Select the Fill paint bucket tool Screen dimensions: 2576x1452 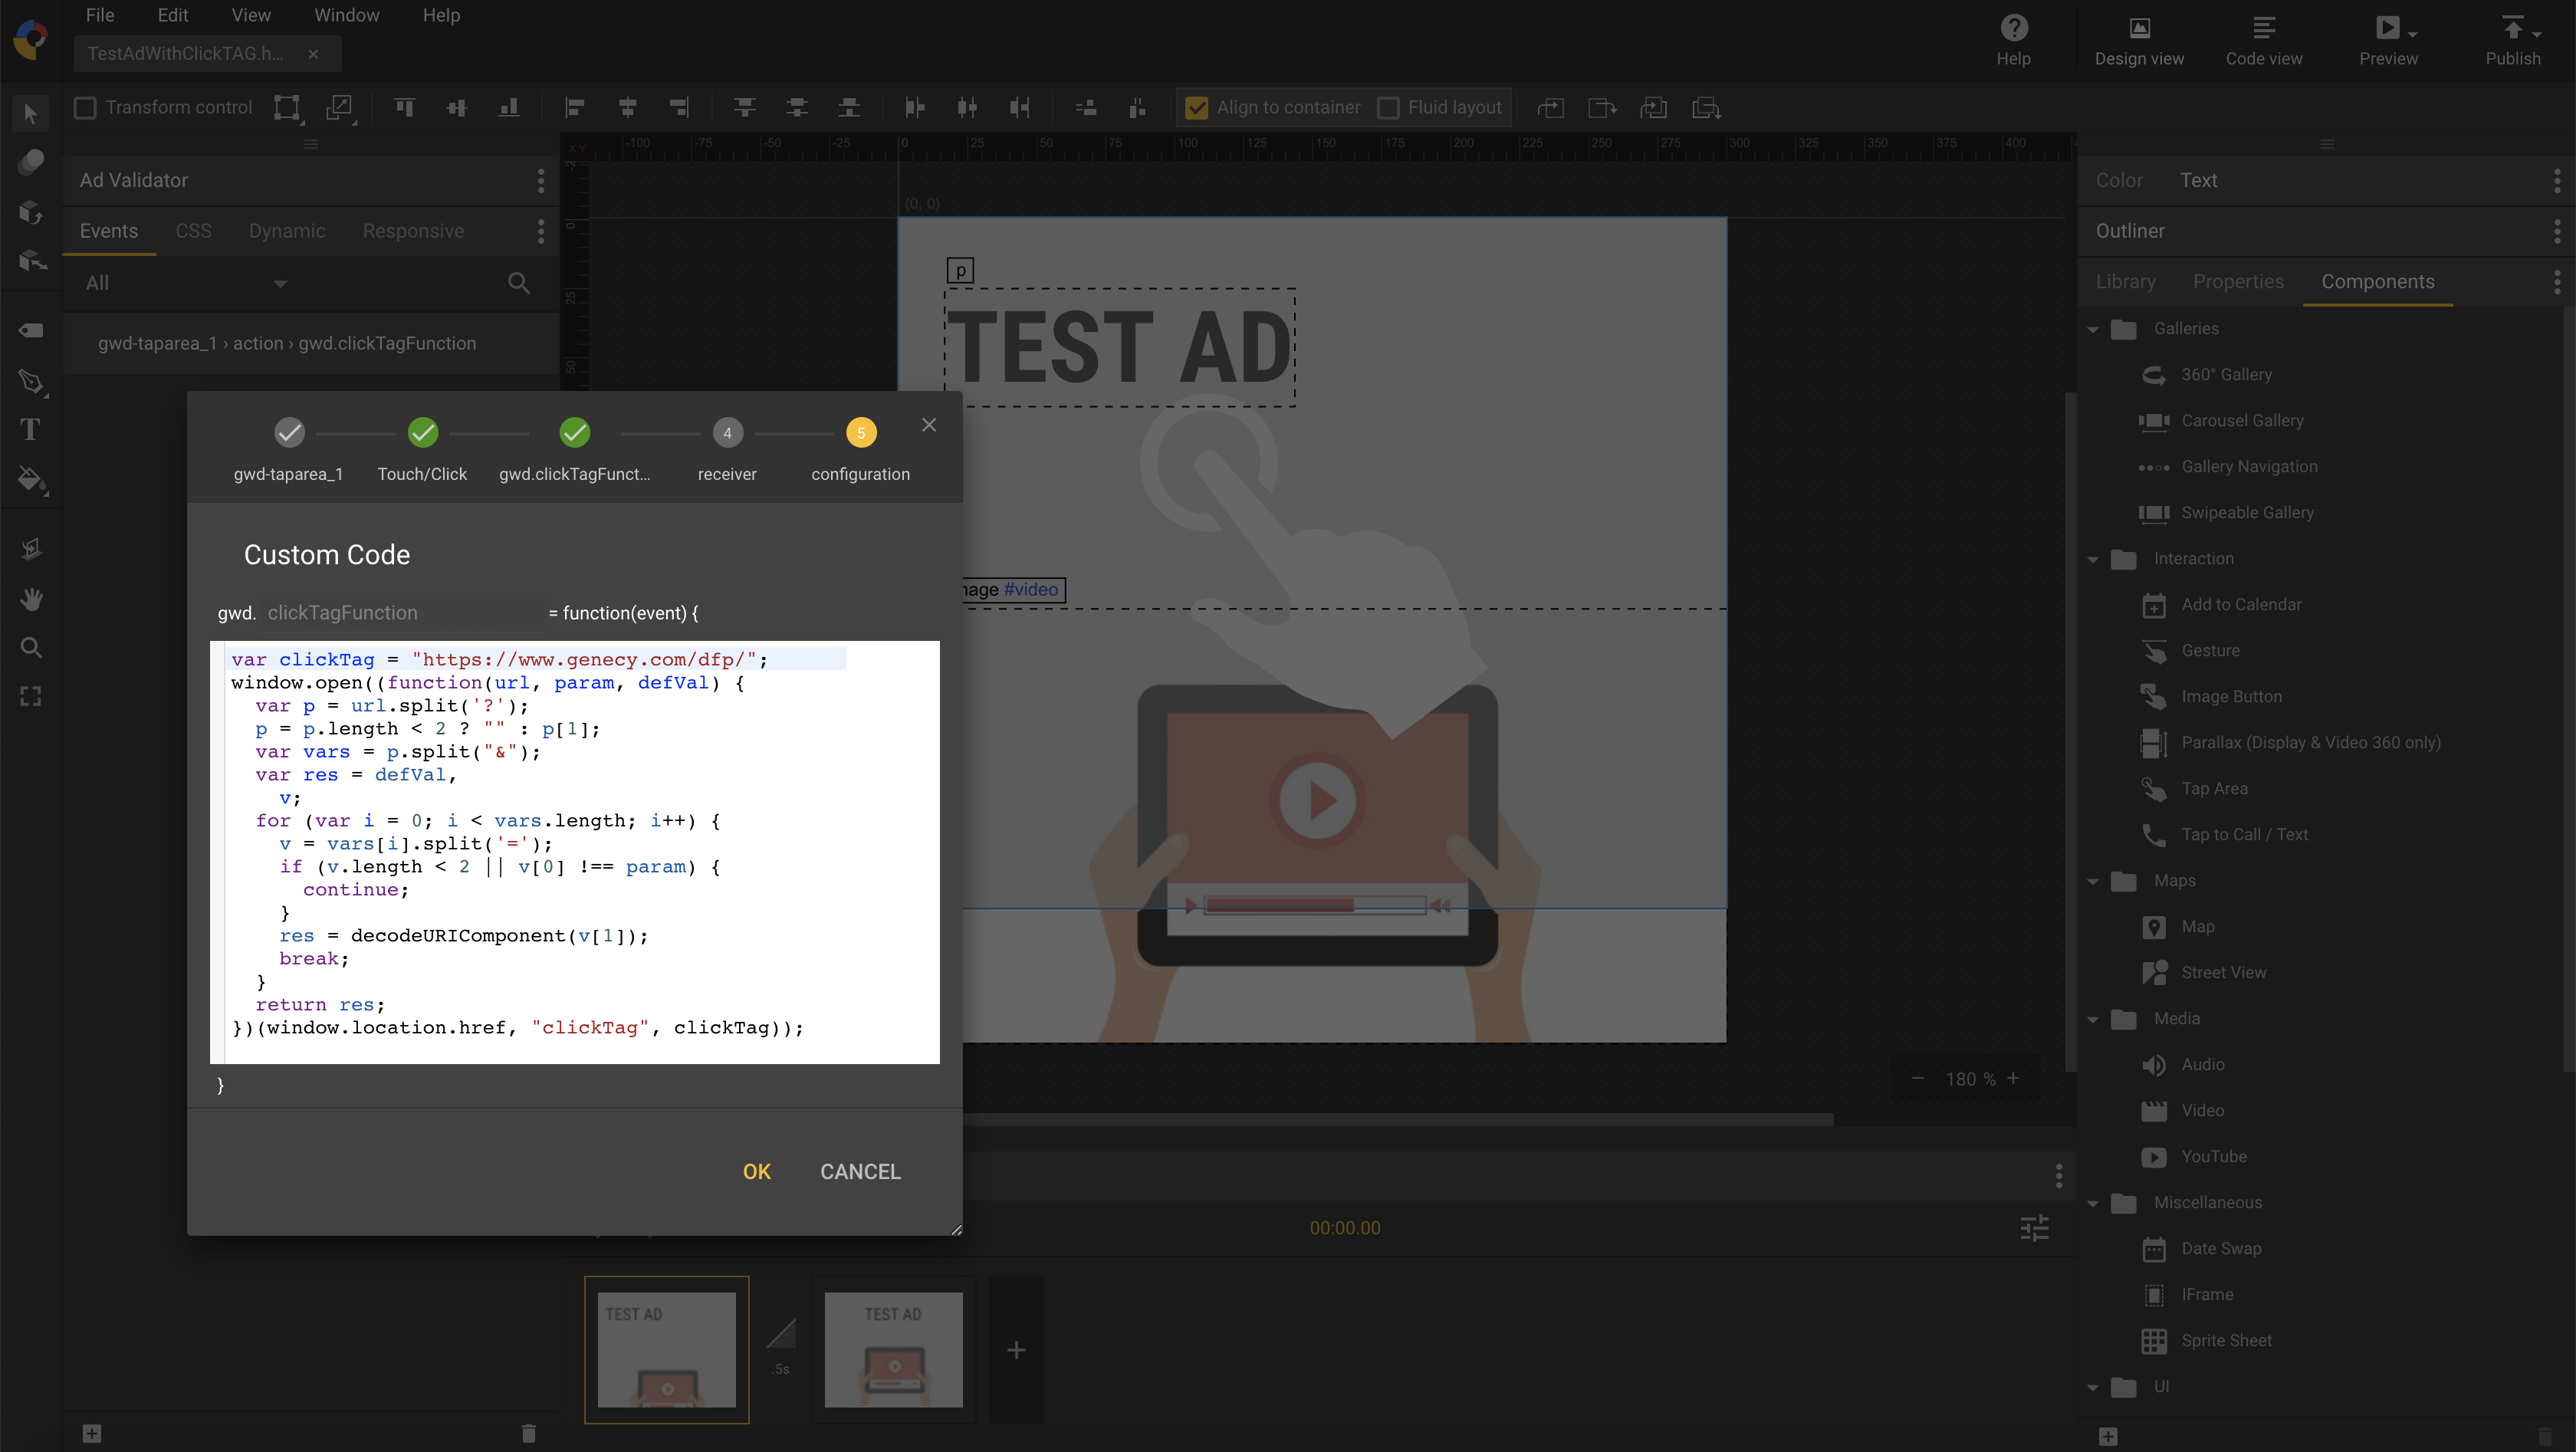[29, 478]
